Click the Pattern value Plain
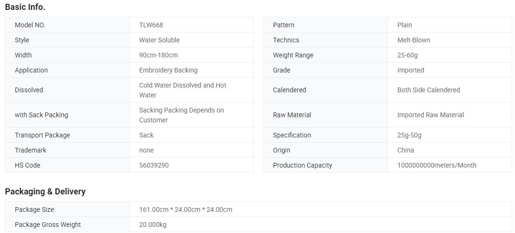This screenshot has height=233, width=515. point(404,25)
